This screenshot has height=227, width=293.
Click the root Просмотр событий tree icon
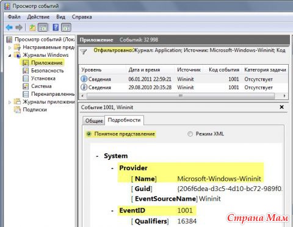9,40
